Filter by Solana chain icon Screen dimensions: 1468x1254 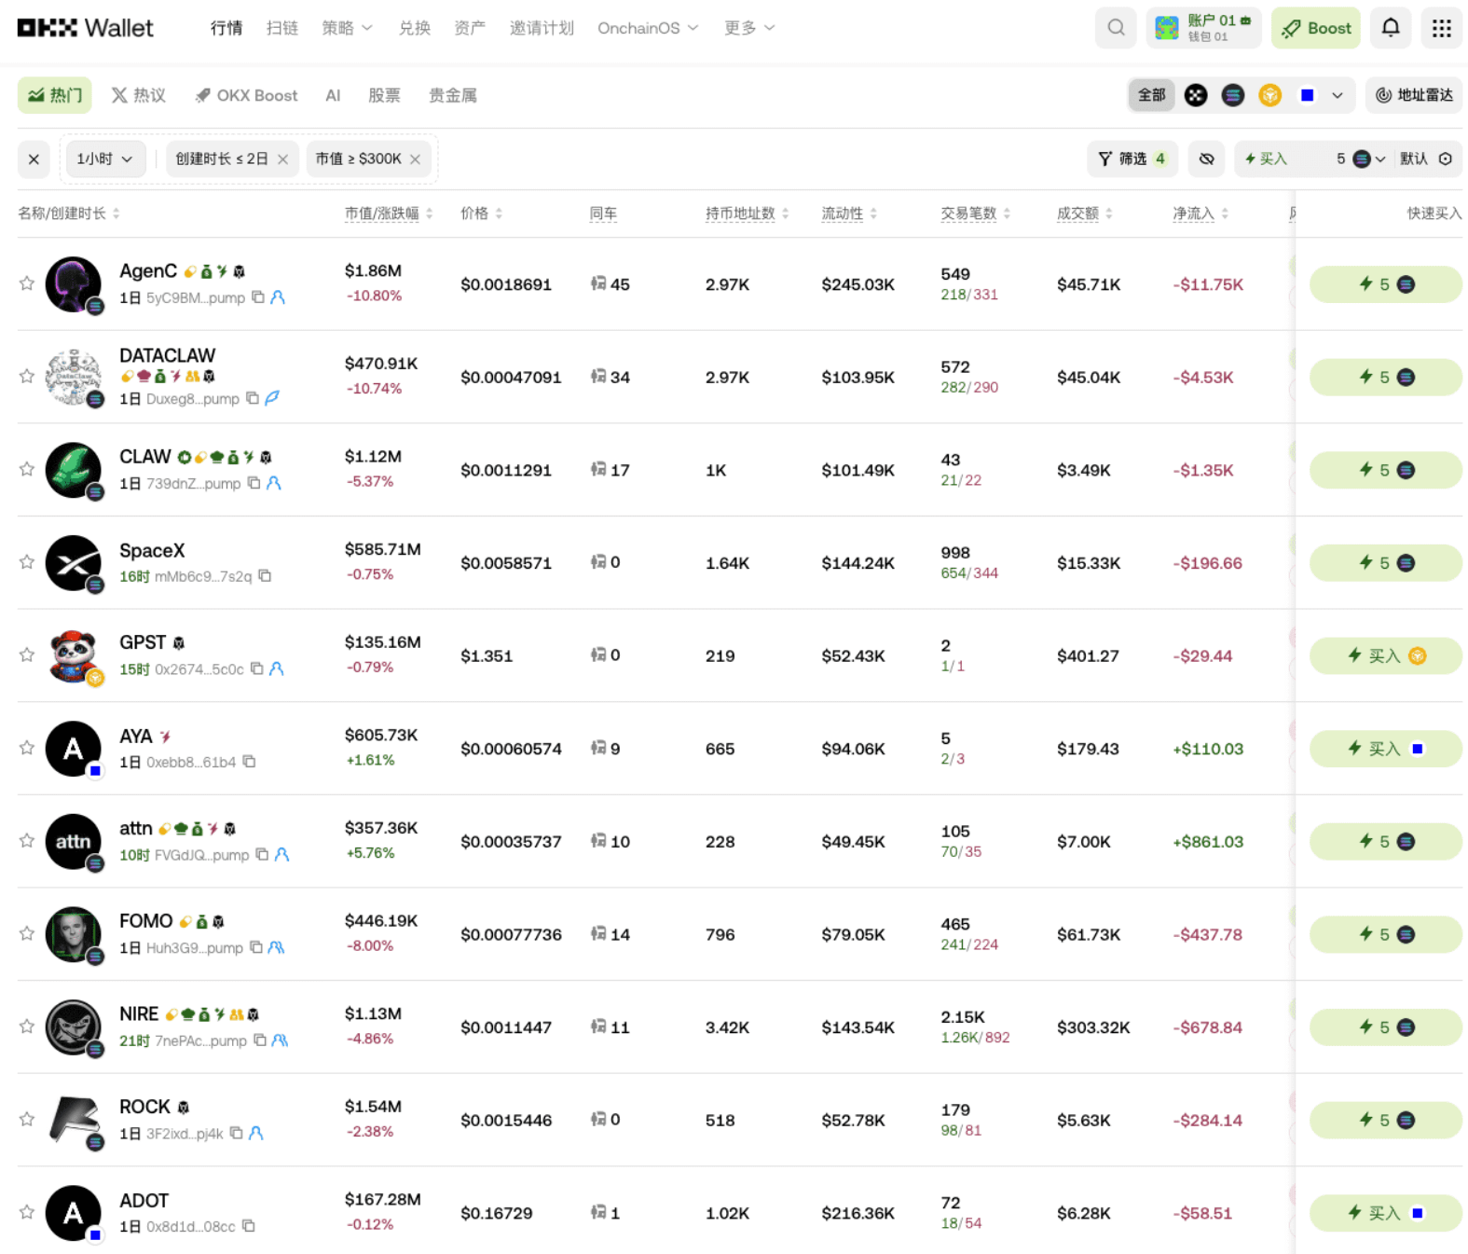coord(1232,95)
